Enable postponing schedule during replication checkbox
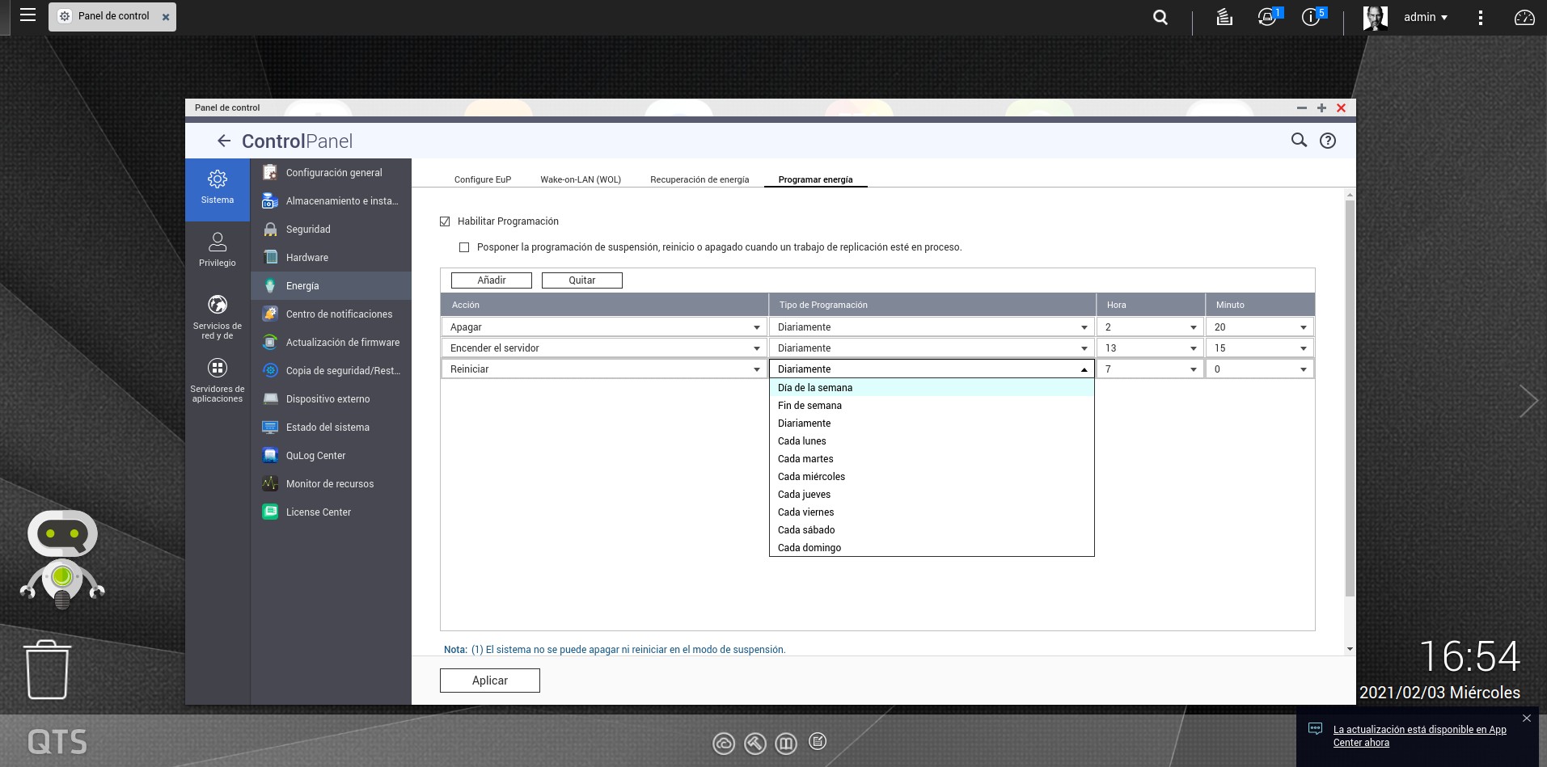The width and height of the screenshot is (1547, 767). click(x=464, y=247)
